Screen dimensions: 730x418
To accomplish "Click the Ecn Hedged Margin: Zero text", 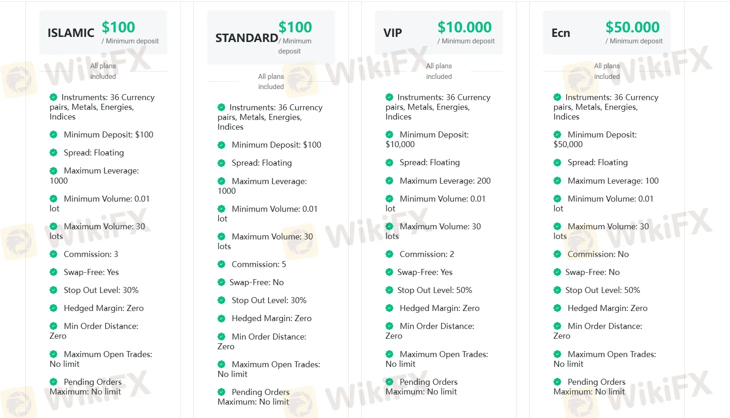I will 607,308.
